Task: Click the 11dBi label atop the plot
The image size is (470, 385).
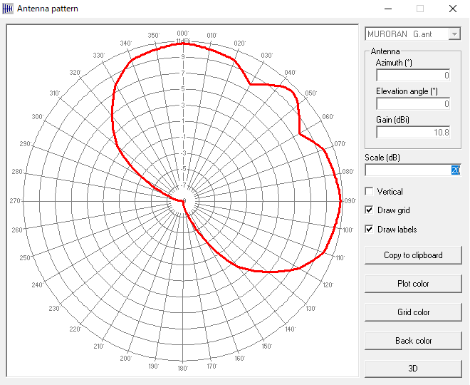Action: pyautogui.click(x=183, y=41)
